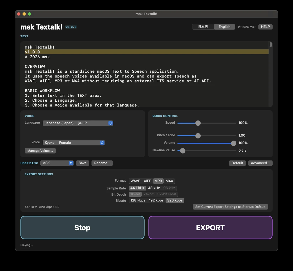This screenshot has height=271, width=293.
Task: Select WAVE export format
Action: 135,181
